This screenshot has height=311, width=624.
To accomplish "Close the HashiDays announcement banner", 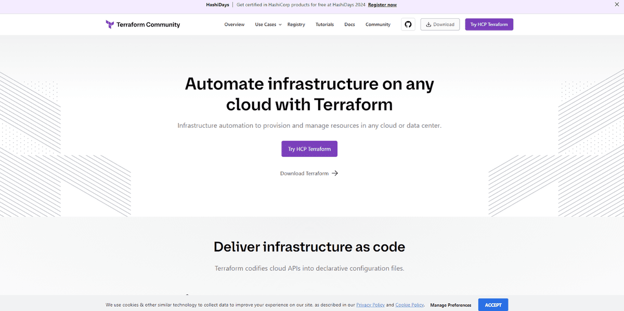I will tap(617, 5).
